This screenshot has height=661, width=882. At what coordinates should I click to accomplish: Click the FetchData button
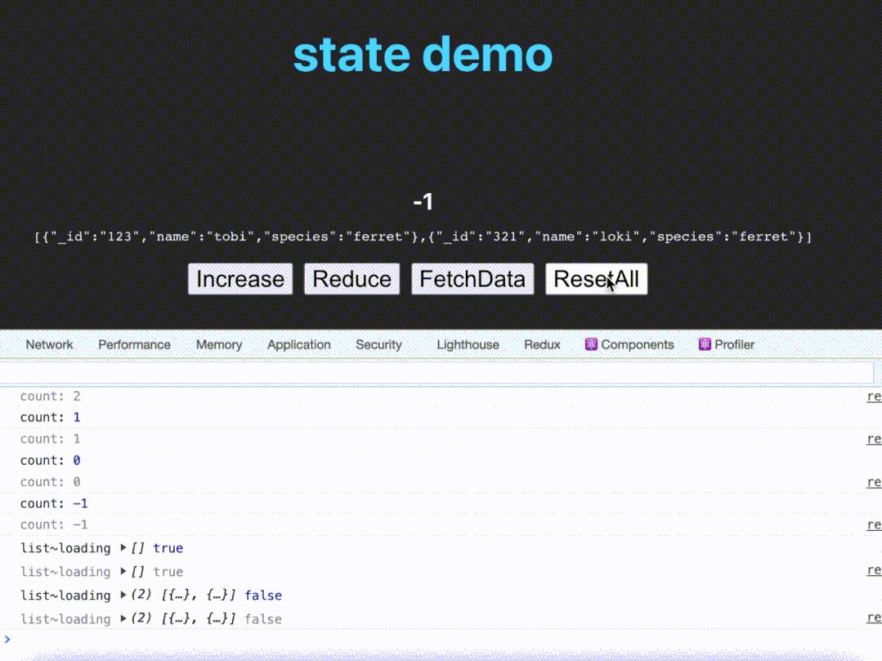click(x=472, y=279)
